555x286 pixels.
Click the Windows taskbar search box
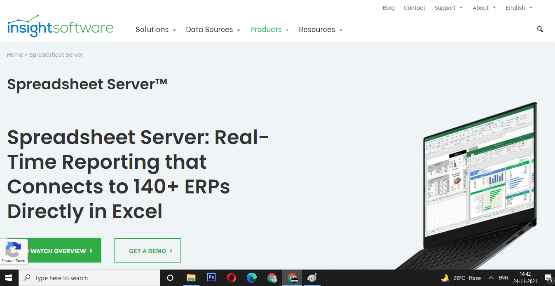tap(89, 278)
